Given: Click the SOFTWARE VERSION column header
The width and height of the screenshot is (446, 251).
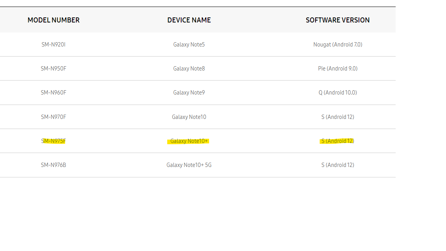Looking at the screenshot, I should [x=338, y=20].
